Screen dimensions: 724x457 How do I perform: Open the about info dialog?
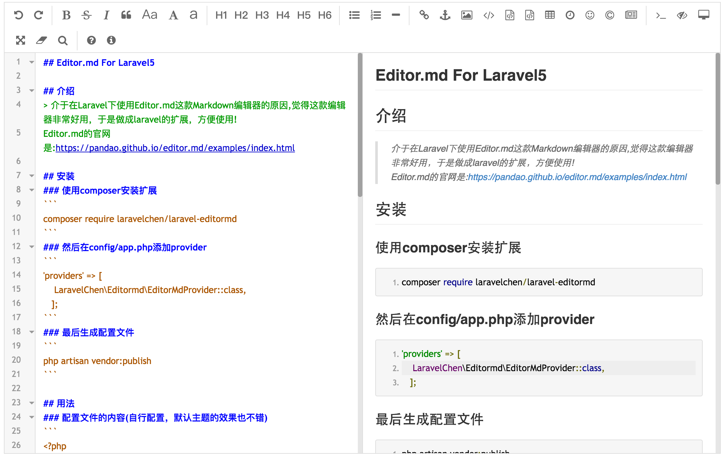click(111, 40)
